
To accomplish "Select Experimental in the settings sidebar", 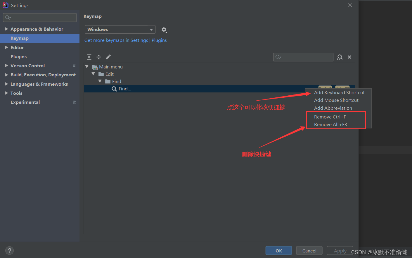I will (x=25, y=102).
